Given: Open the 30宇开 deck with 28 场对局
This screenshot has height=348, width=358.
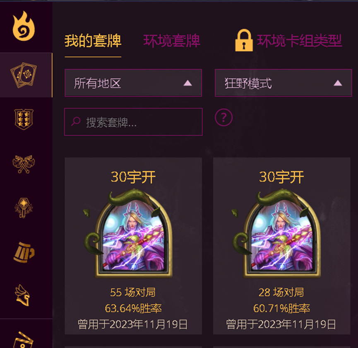Looking at the screenshot, I should tap(282, 246).
